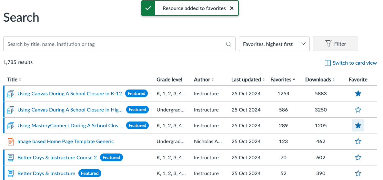Click the Featured badge on Better Days & Instructure
The image size is (383, 180).
90,174
